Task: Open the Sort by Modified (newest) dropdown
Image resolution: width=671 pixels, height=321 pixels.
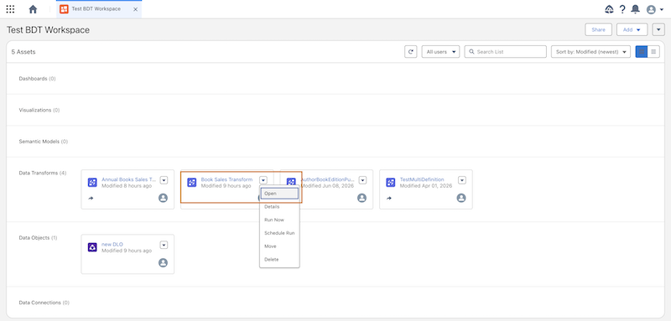Action: [x=591, y=52]
